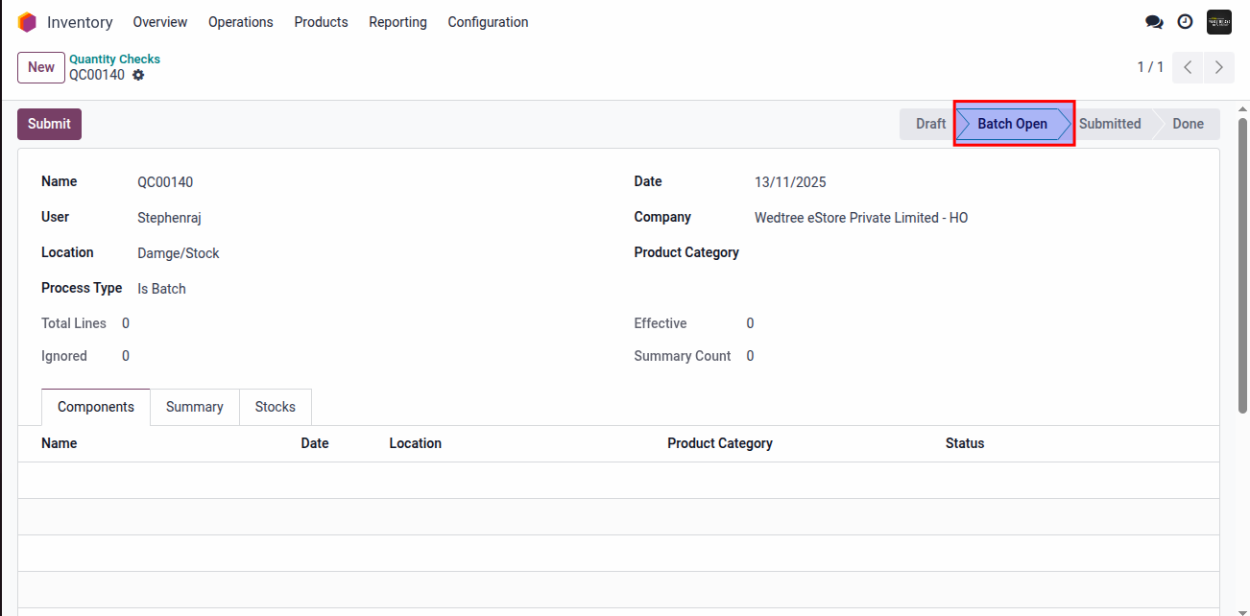
Task: Select the Done status stage
Action: 1188,124
